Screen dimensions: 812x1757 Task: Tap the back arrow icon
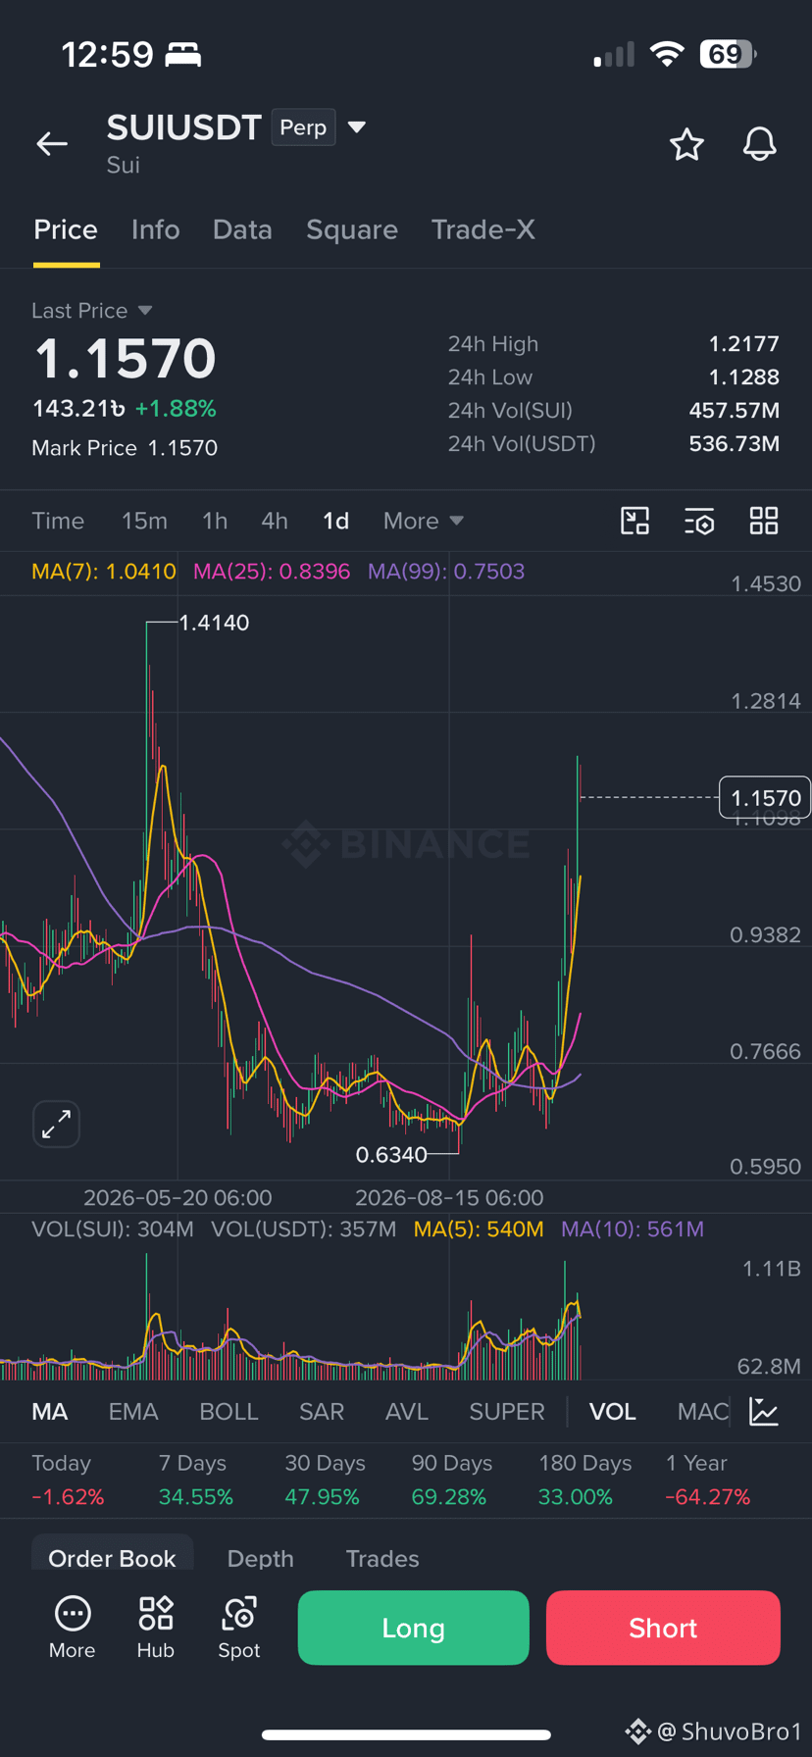tap(52, 144)
